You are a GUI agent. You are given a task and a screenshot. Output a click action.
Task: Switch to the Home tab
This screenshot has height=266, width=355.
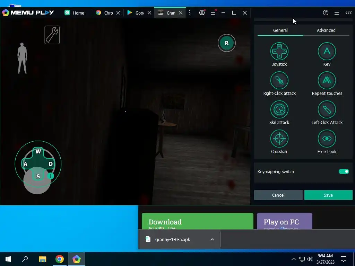click(x=75, y=13)
